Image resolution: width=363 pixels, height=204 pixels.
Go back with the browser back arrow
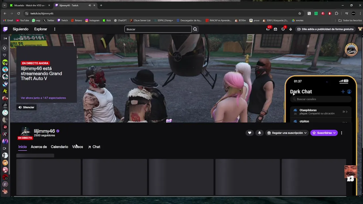pos(5,13)
